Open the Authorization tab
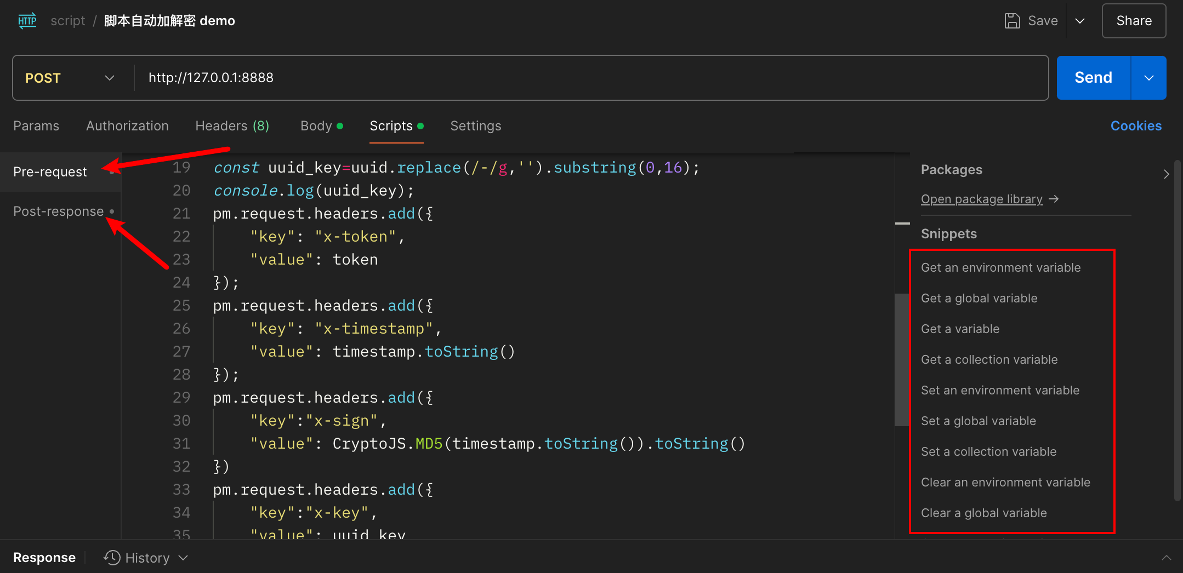Viewport: 1183px width, 573px height. (127, 126)
